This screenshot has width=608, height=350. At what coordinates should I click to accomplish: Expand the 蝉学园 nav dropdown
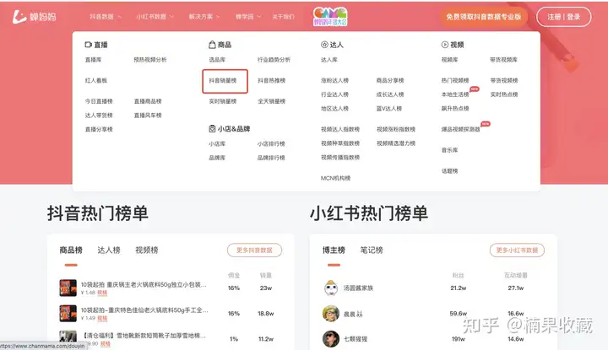[x=248, y=17]
